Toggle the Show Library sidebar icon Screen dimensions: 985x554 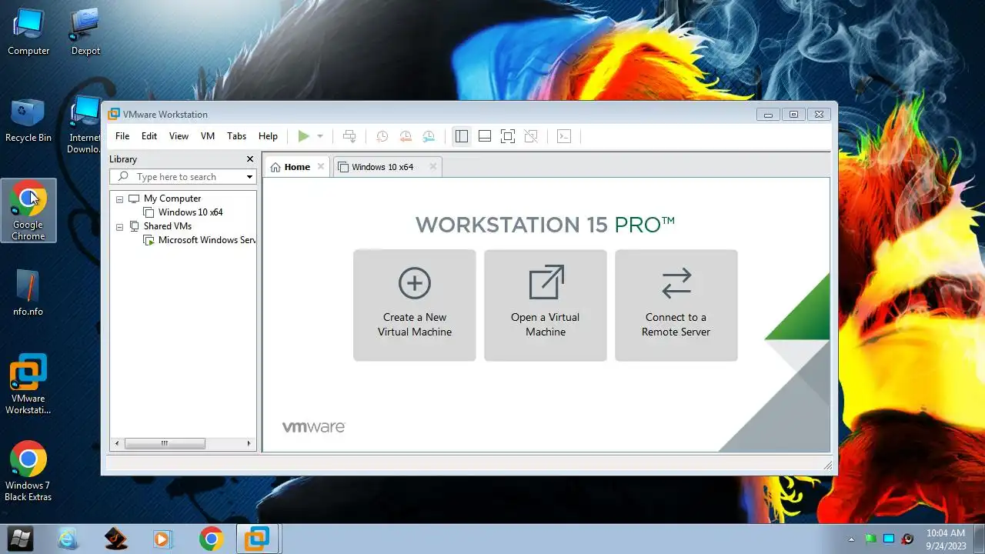462,136
